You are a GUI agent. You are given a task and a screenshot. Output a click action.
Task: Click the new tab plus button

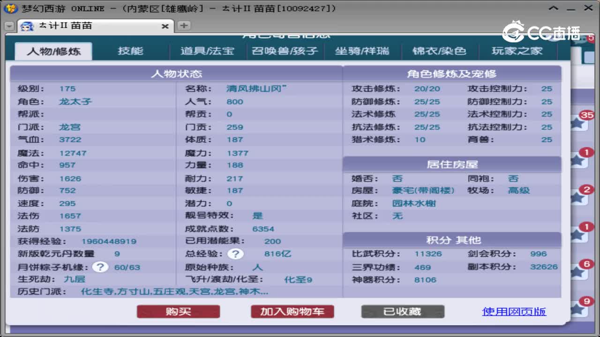(x=183, y=26)
